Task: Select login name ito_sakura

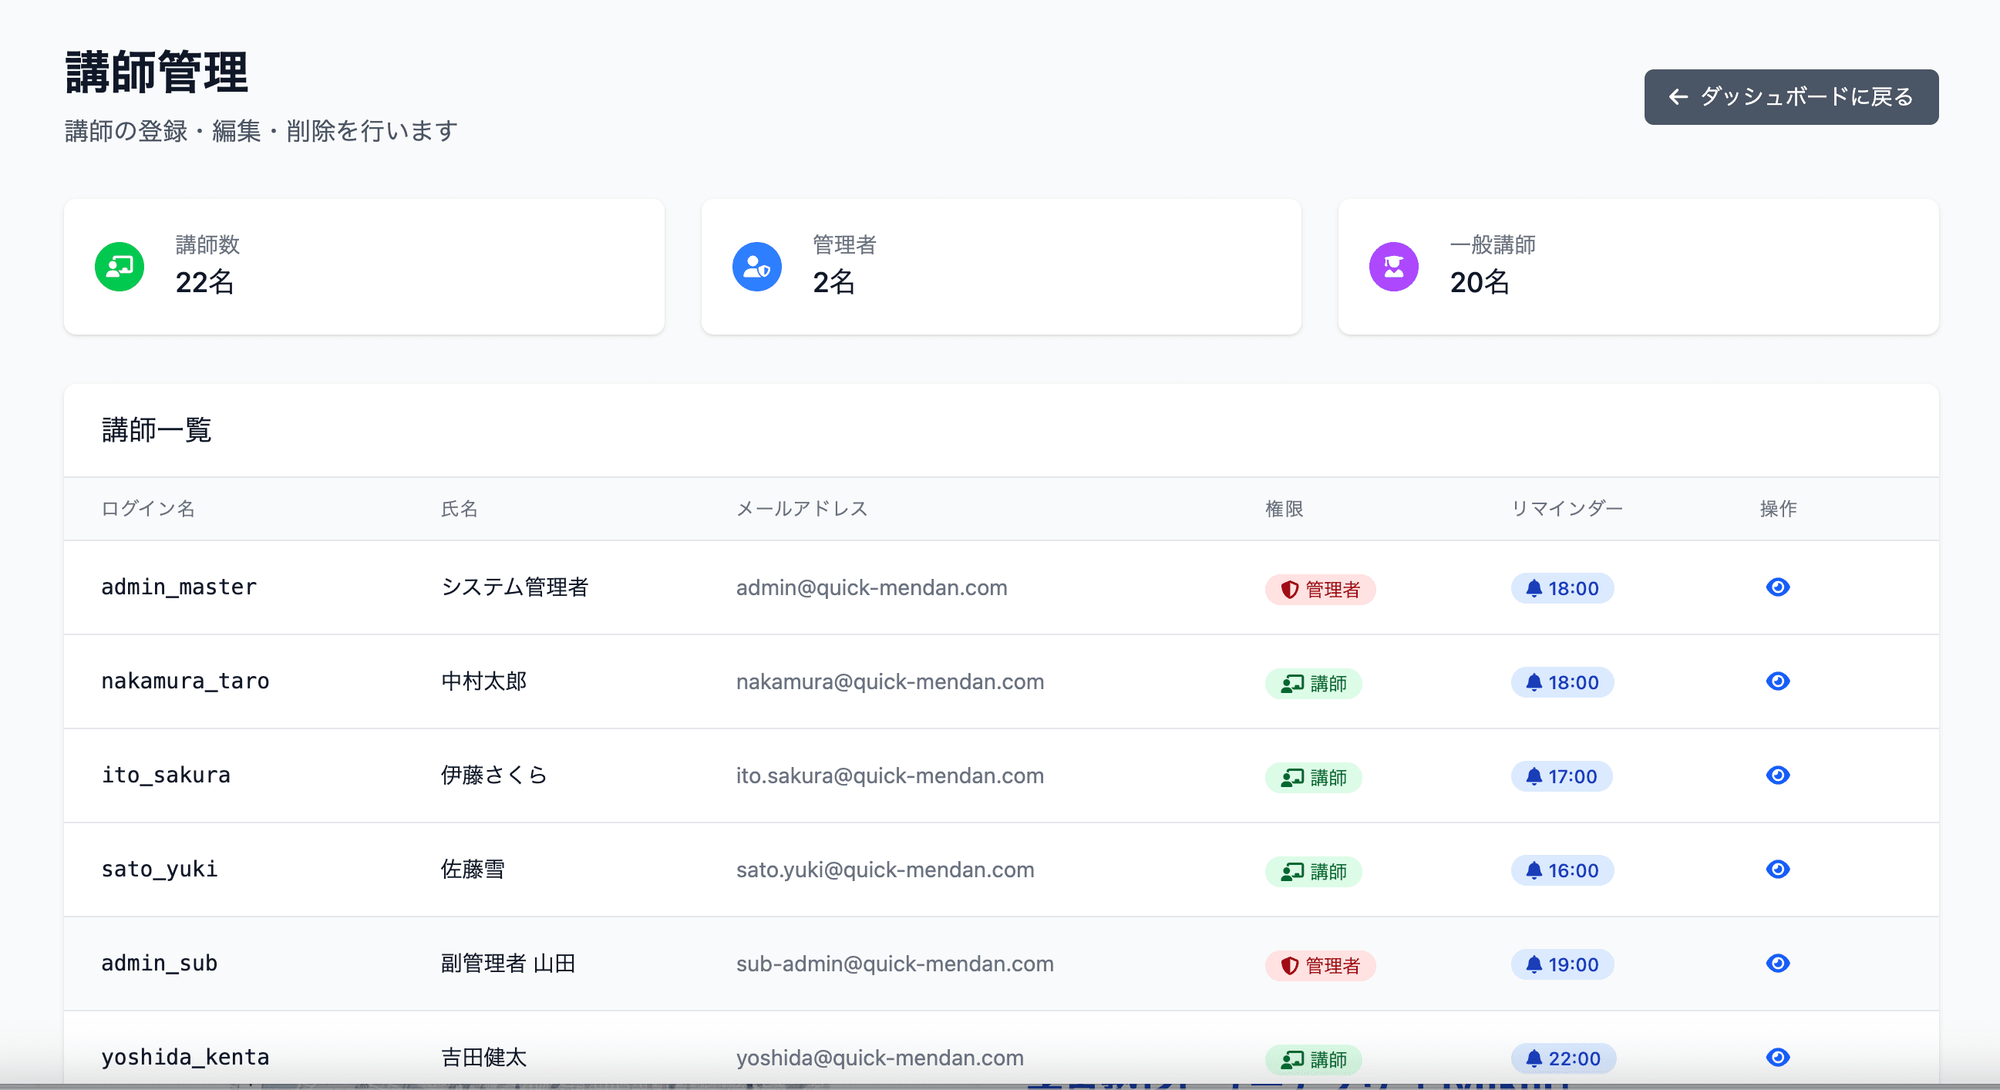Action: (166, 775)
